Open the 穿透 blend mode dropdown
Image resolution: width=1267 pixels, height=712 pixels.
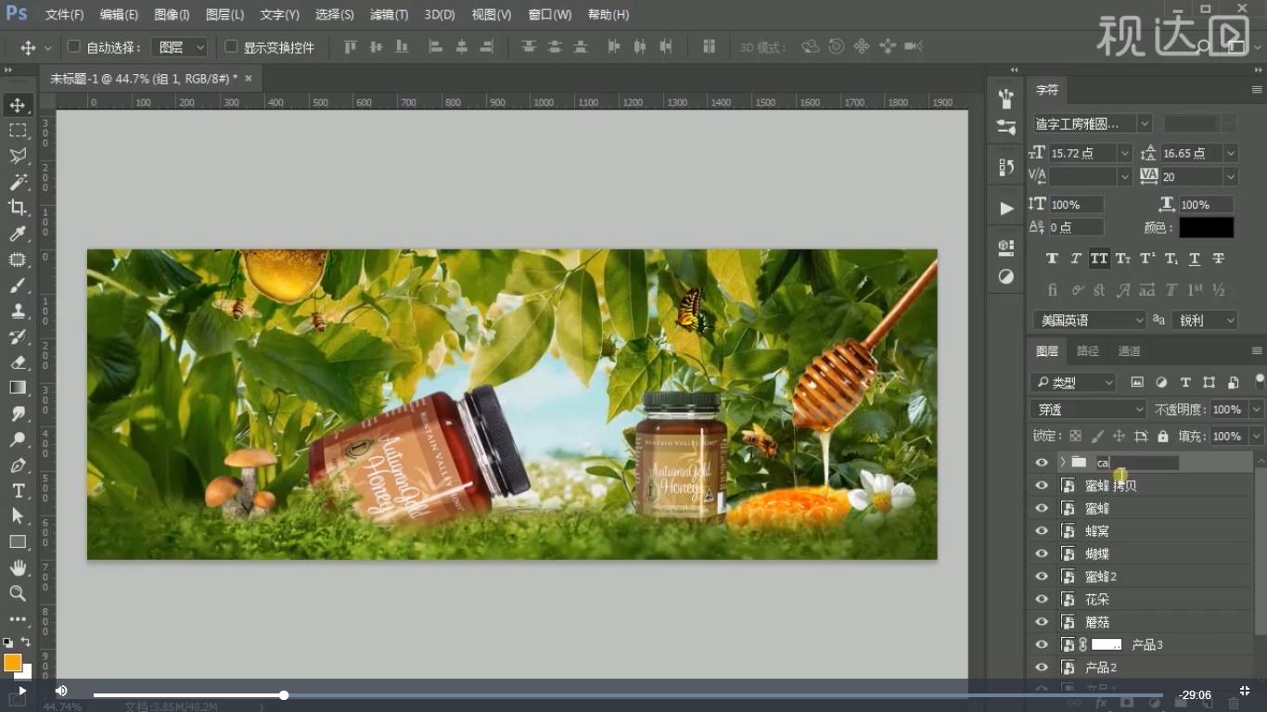[x=1088, y=409]
